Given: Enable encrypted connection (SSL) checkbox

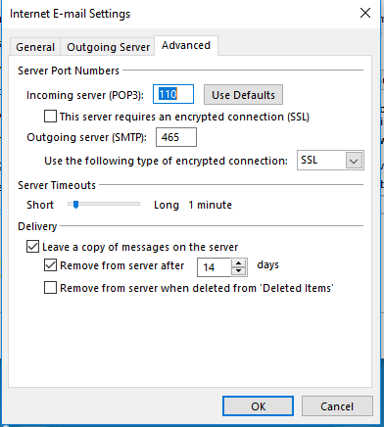Looking at the screenshot, I should click(x=50, y=117).
